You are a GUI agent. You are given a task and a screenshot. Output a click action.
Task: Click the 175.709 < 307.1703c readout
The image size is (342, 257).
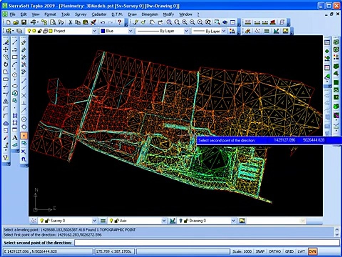click(x=115, y=252)
